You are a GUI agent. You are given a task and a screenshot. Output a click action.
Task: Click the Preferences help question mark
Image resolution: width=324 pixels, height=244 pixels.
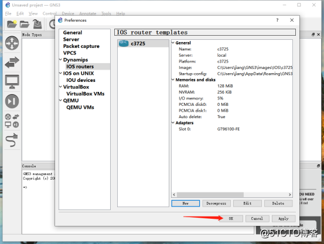point(277,20)
